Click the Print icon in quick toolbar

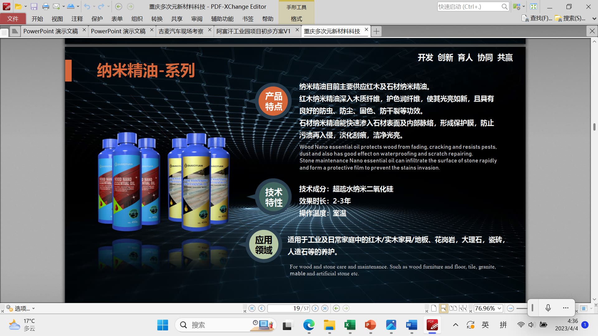[x=45, y=7]
